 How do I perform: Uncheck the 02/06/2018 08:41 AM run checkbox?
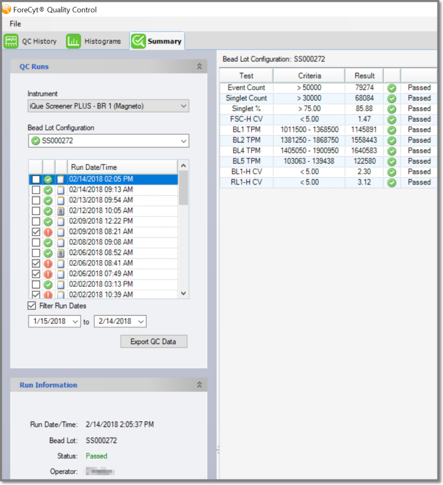coord(36,263)
